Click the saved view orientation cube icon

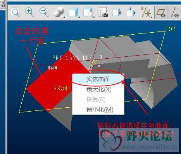[x=73, y=12]
